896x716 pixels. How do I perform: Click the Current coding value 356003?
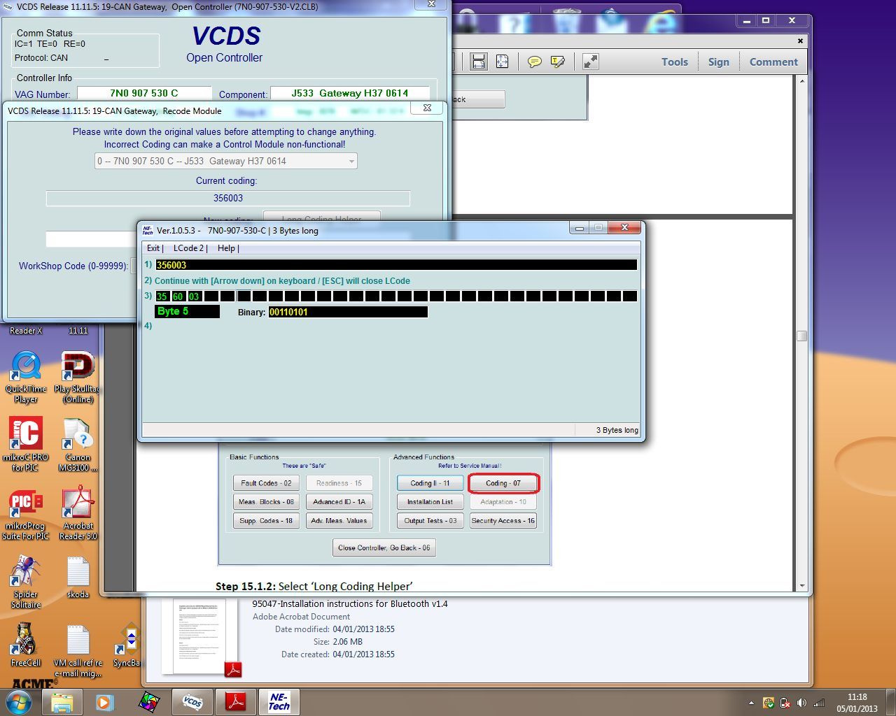click(228, 198)
